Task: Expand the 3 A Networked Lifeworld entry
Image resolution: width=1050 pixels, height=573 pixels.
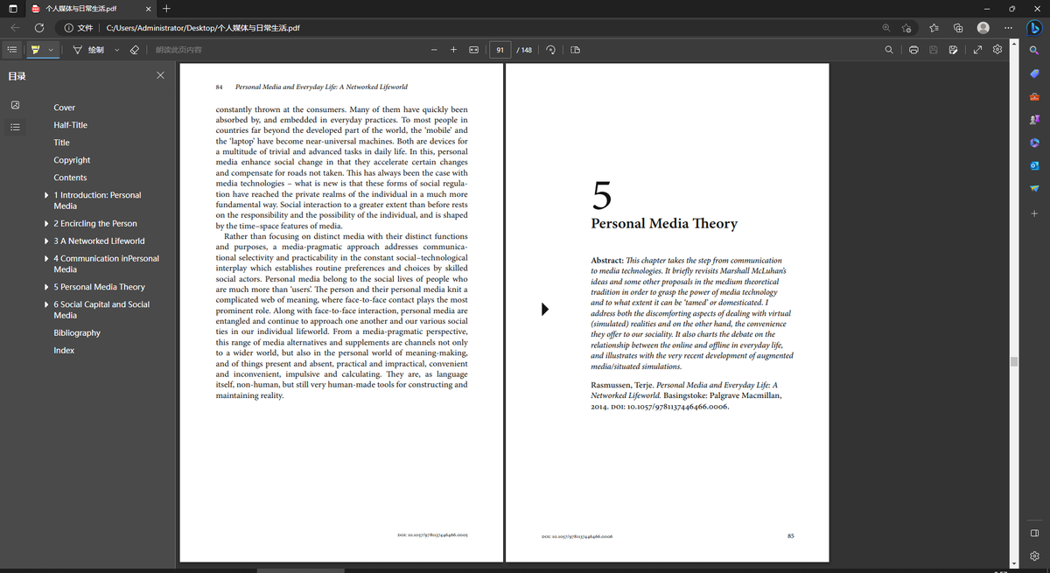Action: click(46, 241)
